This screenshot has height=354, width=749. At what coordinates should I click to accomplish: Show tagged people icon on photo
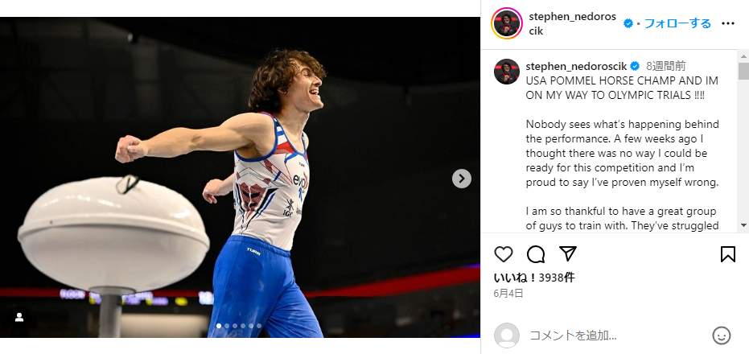click(x=19, y=317)
